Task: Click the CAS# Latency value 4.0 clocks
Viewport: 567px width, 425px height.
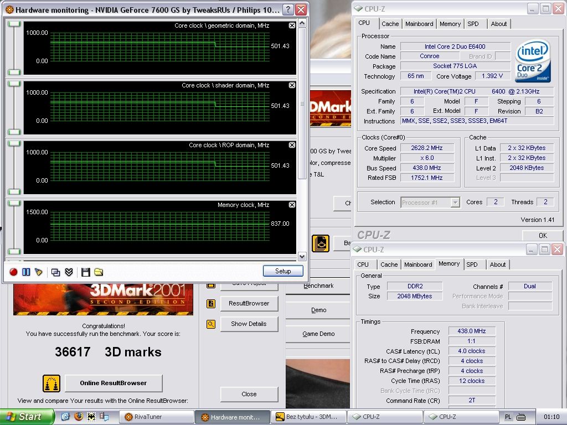Action: (472, 351)
